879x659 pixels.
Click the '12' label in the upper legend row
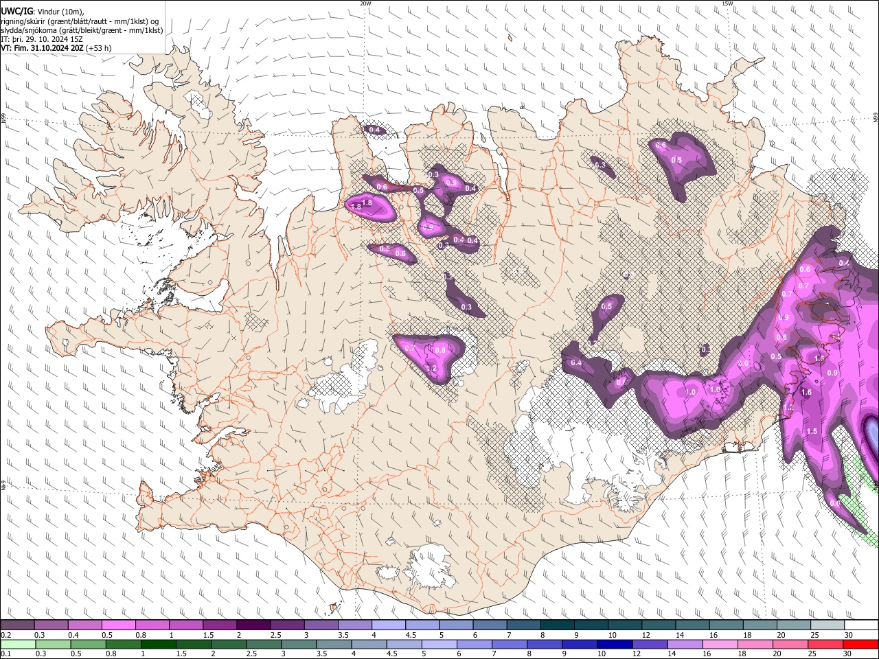click(x=646, y=635)
